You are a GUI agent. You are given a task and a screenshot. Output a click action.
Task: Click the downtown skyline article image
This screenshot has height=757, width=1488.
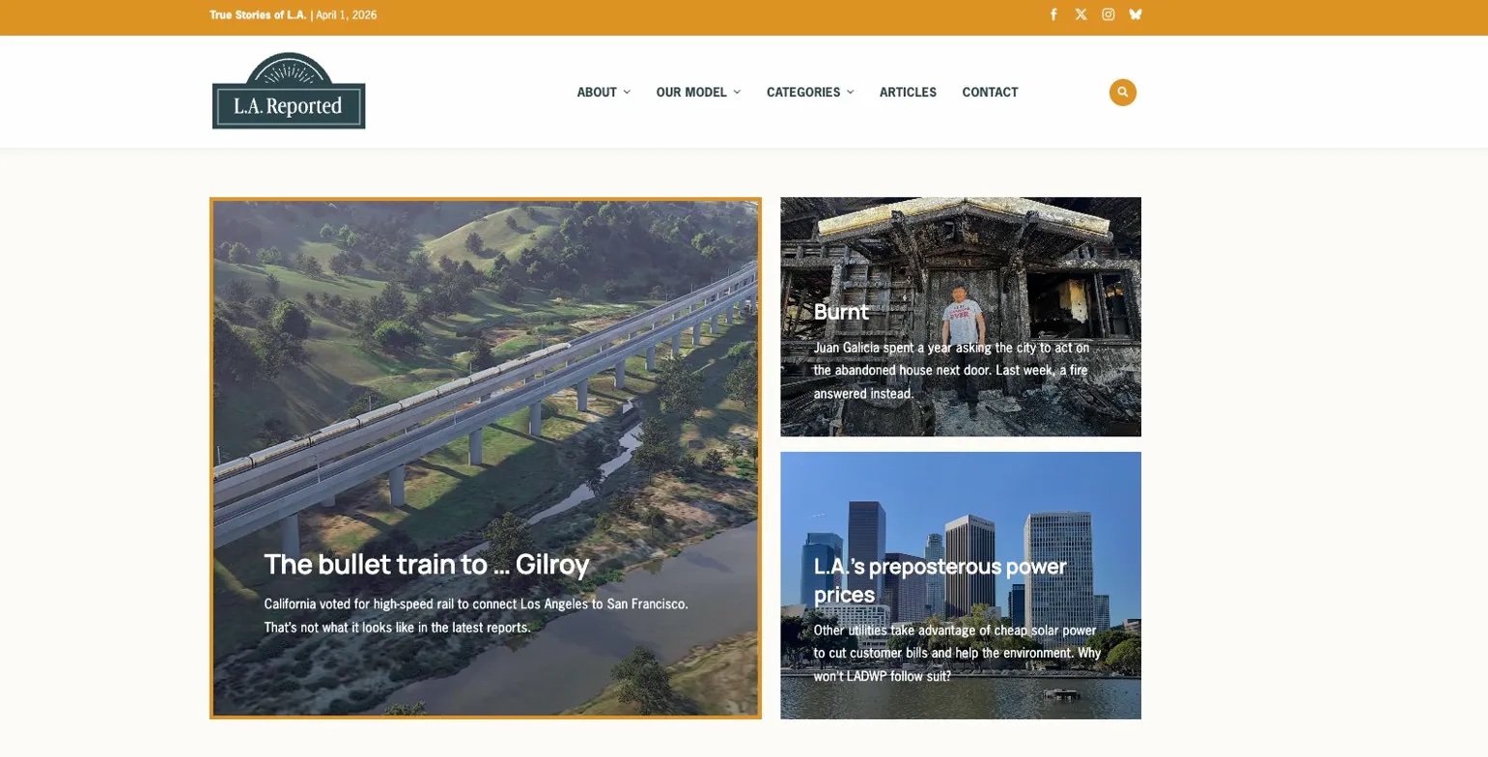pos(961,492)
